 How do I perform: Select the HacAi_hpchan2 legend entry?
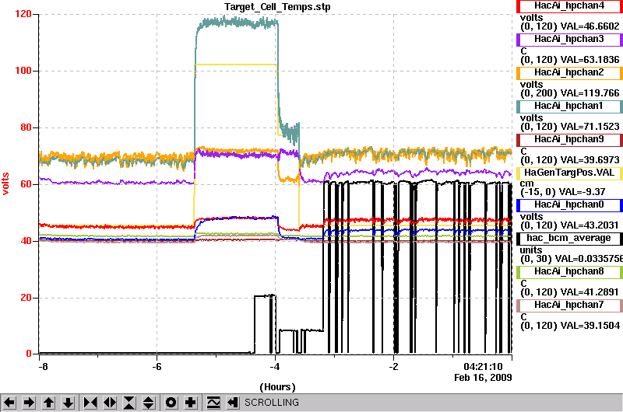pos(569,73)
